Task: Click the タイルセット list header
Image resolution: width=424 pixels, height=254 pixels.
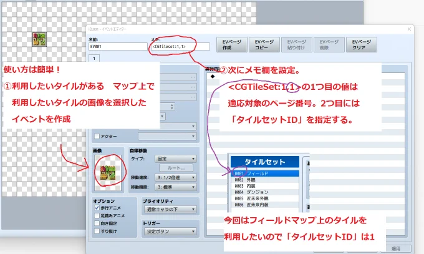Action: [265, 162]
